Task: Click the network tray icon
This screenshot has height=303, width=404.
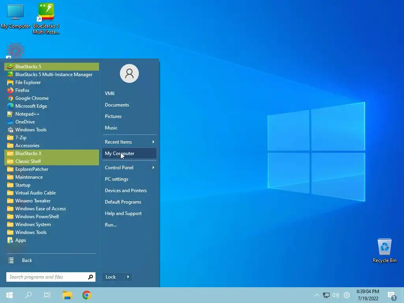Action: (326, 295)
